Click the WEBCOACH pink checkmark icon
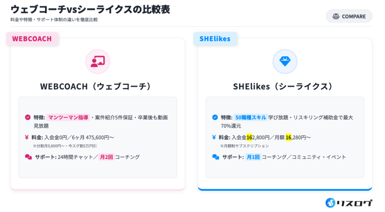 click(27, 117)
